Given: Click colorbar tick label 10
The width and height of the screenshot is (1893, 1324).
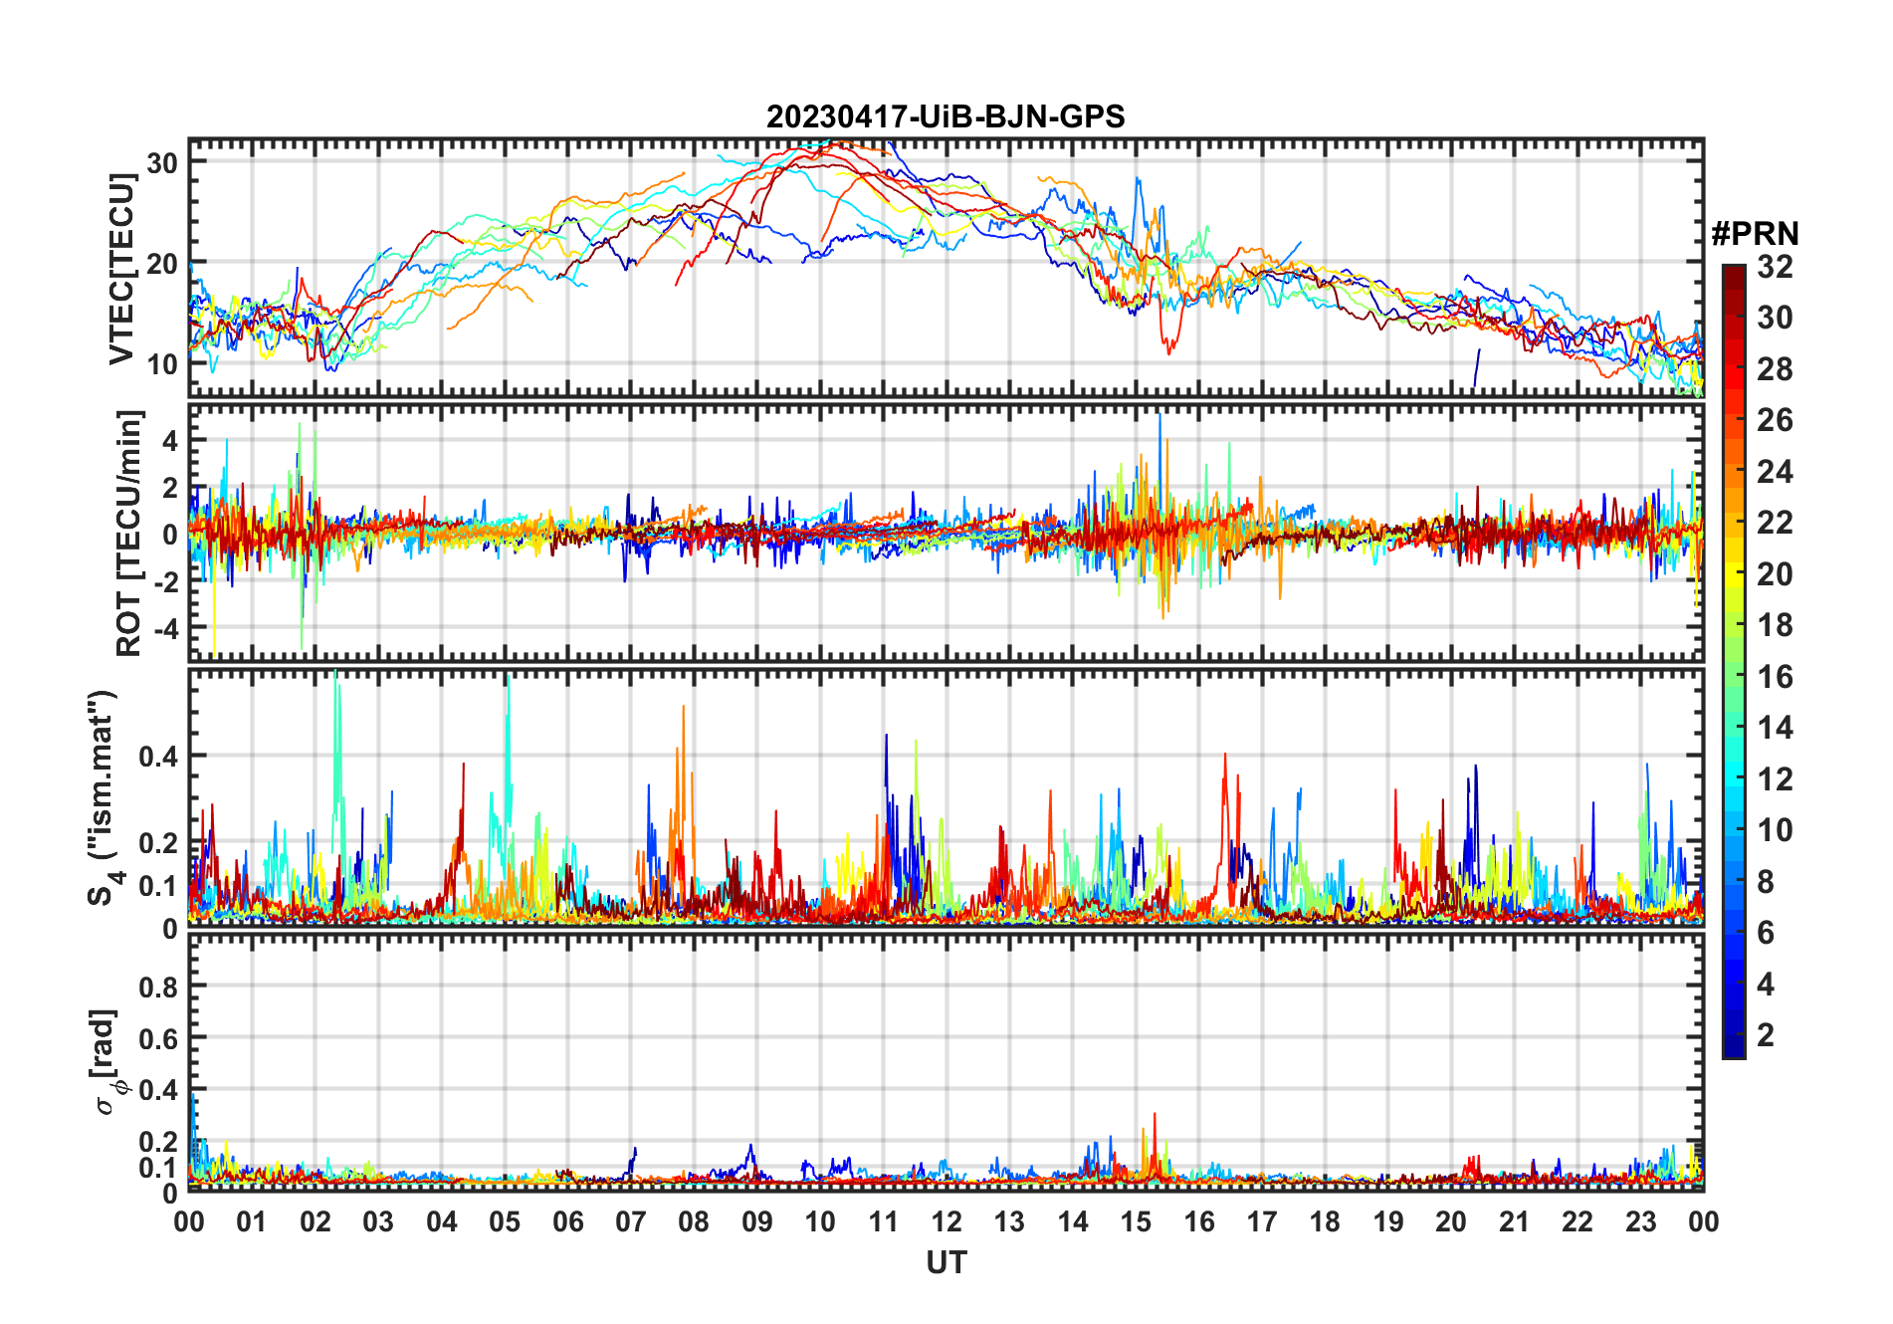Looking at the screenshot, I should (x=1775, y=830).
